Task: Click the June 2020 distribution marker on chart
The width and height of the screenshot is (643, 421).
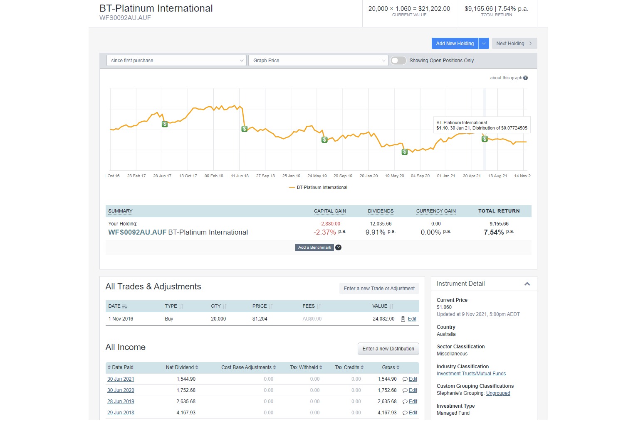Action: pyautogui.click(x=404, y=152)
